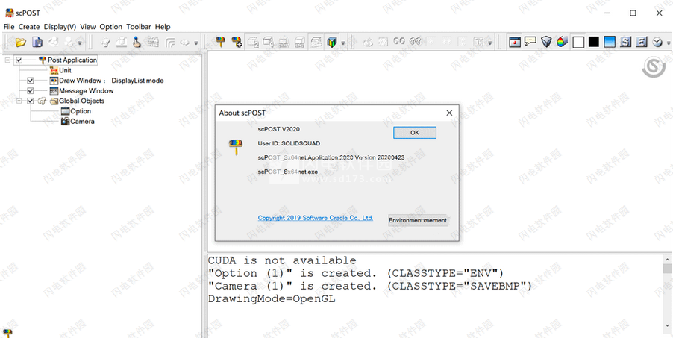This screenshot has height=338, width=673.
Task: Click the 'scPOST V2020' version text
Action: [x=279, y=129]
